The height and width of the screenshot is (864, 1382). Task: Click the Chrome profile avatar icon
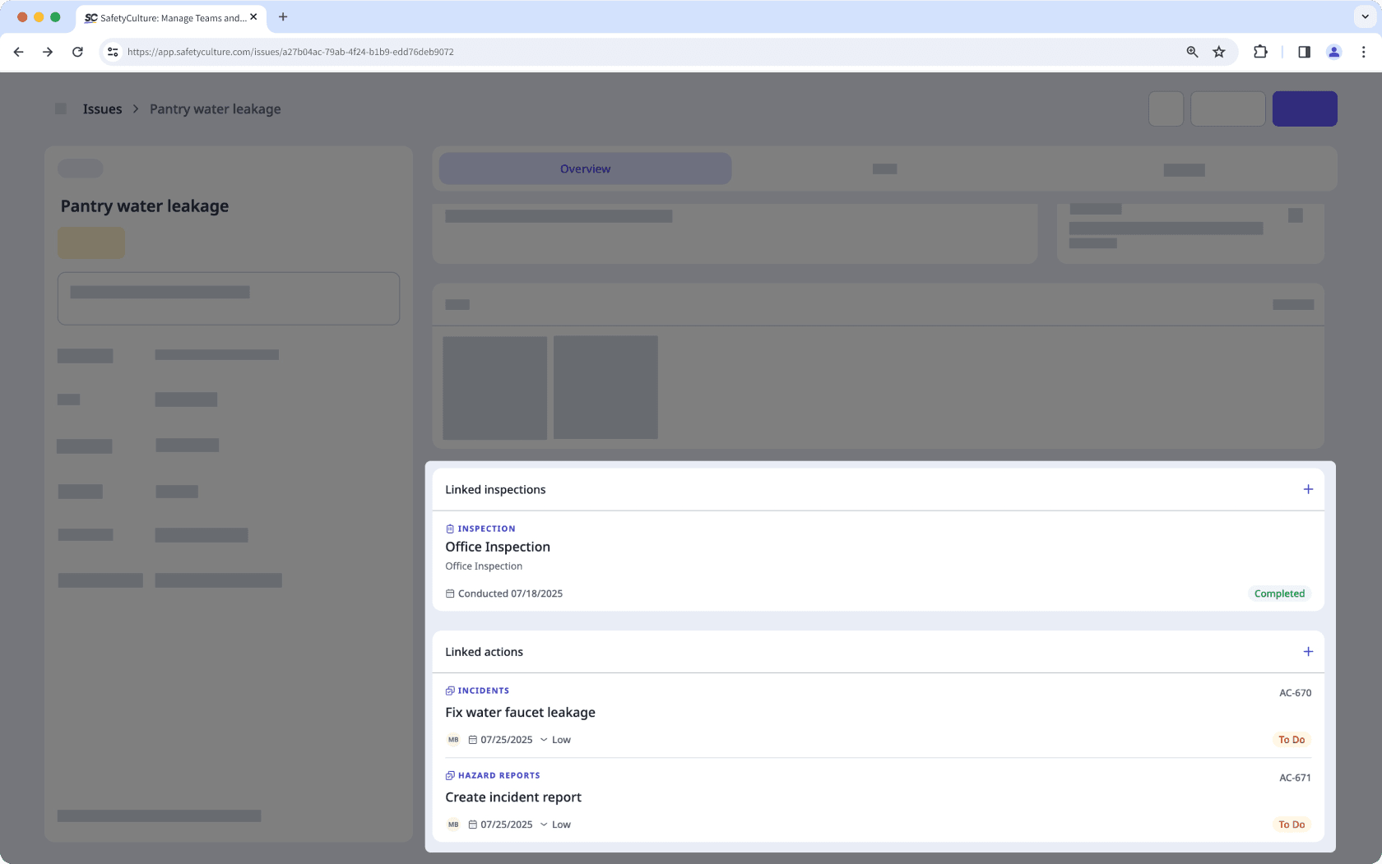click(1333, 51)
